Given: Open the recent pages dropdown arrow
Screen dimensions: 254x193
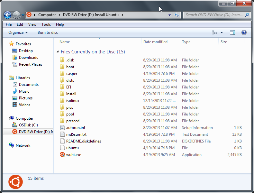Looking at the screenshot, I should coord(23,15).
